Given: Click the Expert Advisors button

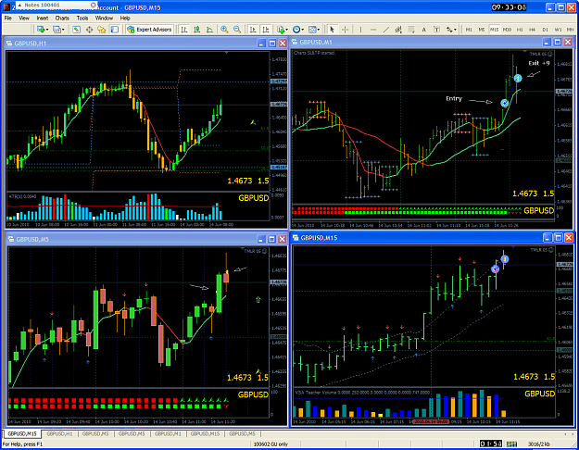Looking at the screenshot, I should 149,30.
